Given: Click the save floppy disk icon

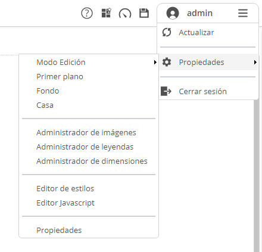Looking at the screenshot, I should (144, 13).
